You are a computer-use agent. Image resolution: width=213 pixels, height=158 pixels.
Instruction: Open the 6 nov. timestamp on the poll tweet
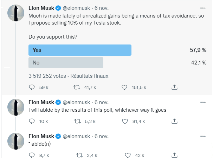pos(102,8)
